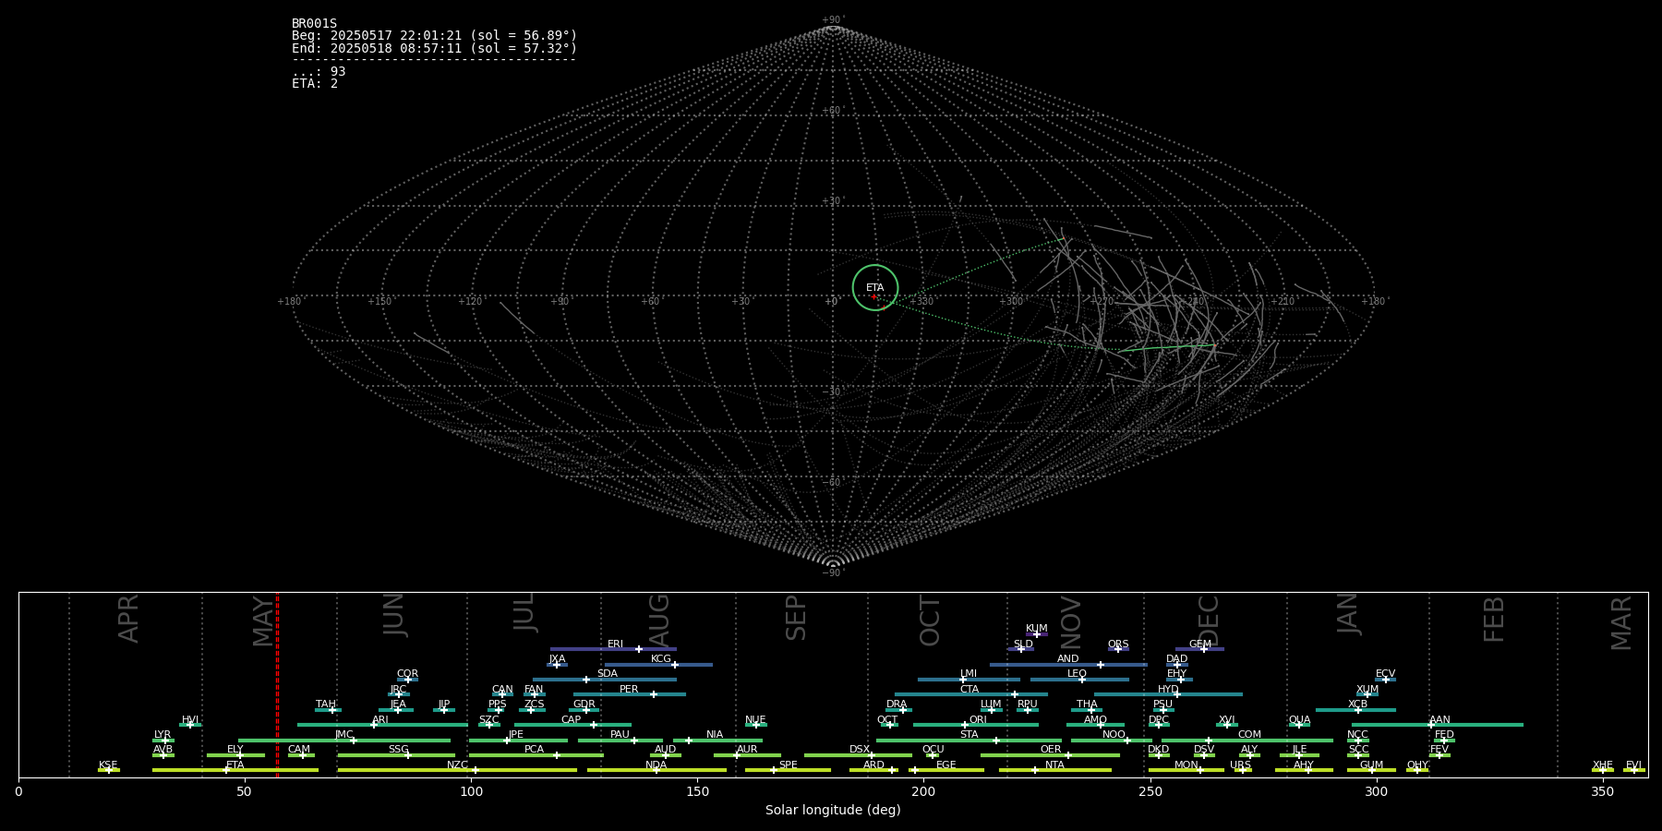The width and height of the screenshot is (1662, 831).
Task: Click the COM shower label
Action: (1249, 735)
